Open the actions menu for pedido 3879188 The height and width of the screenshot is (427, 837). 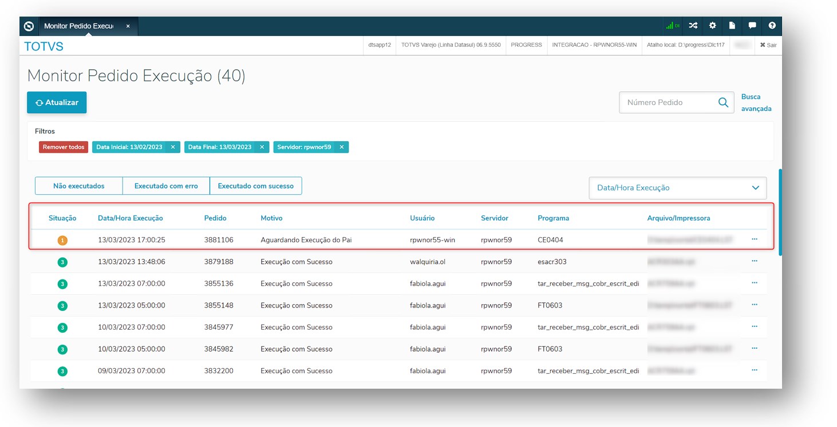tap(754, 261)
